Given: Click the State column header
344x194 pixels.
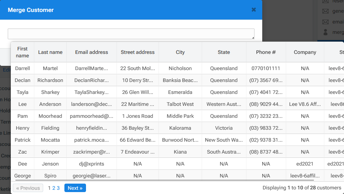Looking at the screenshot, I should [x=224, y=52].
